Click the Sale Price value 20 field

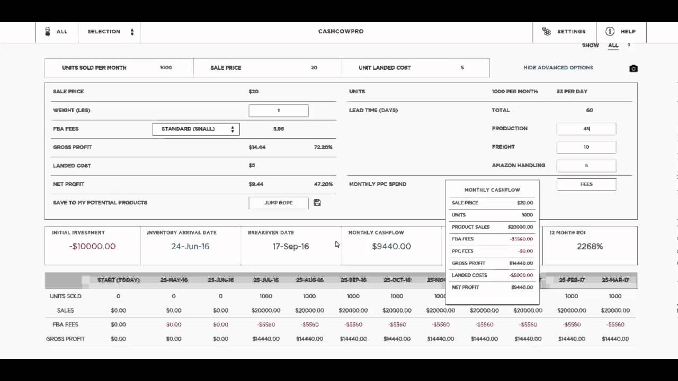pyautogui.click(x=314, y=68)
